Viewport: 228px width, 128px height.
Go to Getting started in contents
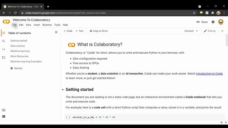click(x=19, y=41)
